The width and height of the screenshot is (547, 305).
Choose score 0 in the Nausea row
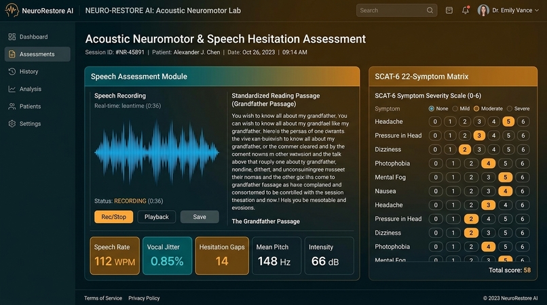click(x=436, y=191)
